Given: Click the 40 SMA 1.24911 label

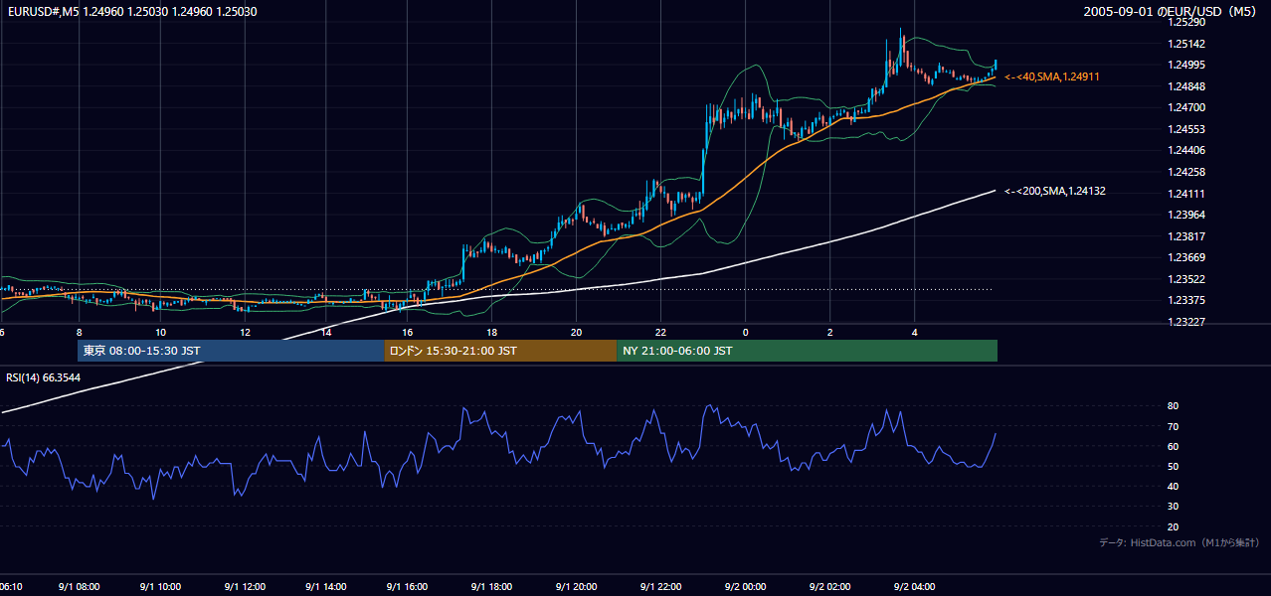Looking at the screenshot, I should 1052,76.
